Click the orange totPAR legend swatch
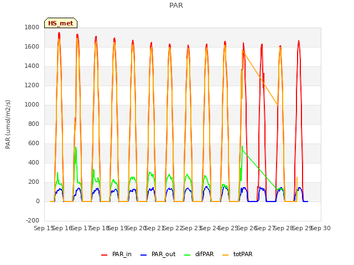The height and width of the screenshot is (265, 354). [226, 255]
